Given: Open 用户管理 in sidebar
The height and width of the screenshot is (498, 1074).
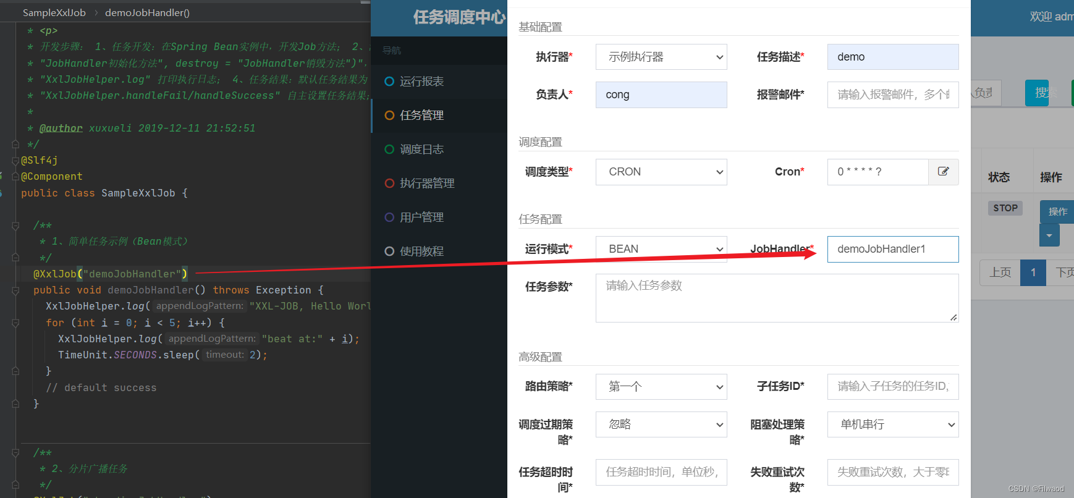Looking at the screenshot, I should (439, 217).
